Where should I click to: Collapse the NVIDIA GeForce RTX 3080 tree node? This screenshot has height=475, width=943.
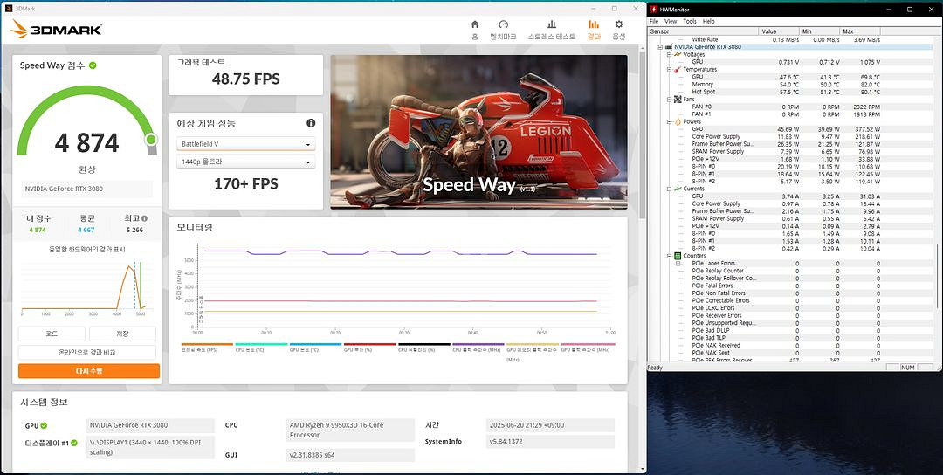coord(660,47)
